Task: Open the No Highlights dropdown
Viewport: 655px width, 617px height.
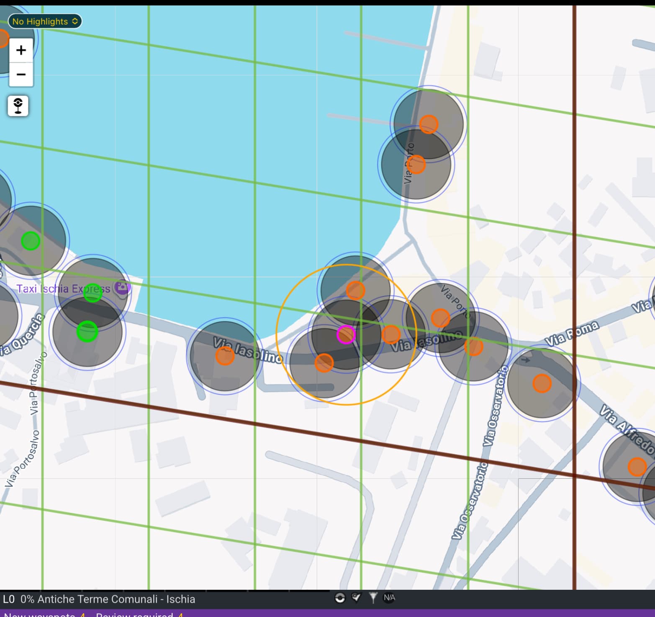Action: [45, 21]
